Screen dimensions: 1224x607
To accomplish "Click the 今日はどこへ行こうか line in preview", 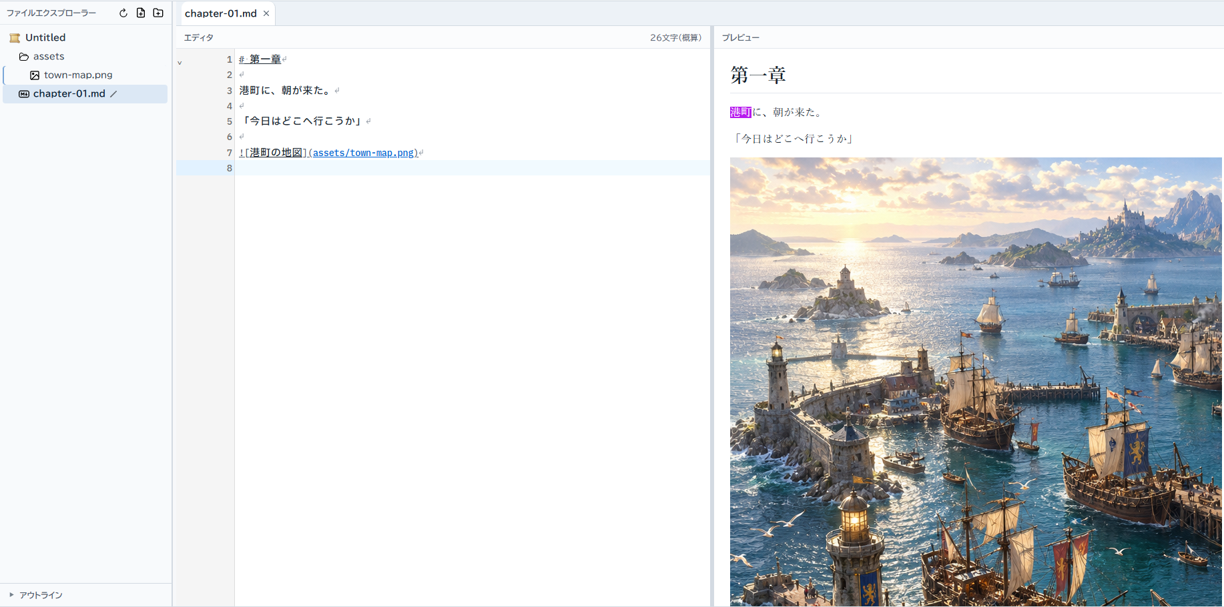I will coord(794,139).
